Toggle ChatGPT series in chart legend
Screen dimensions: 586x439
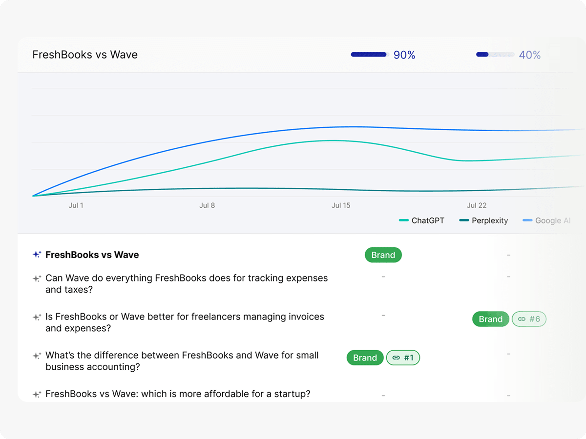tap(422, 220)
